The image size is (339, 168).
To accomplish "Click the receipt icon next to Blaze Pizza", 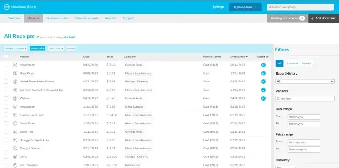I will (x=15, y=73).
